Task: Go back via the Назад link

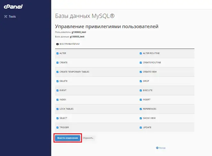Action: coord(162,148)
